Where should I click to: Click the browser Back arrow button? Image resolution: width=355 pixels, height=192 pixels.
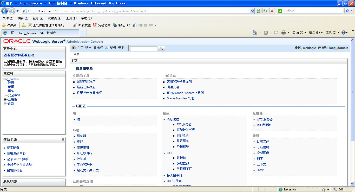click(x=4, y=11)
